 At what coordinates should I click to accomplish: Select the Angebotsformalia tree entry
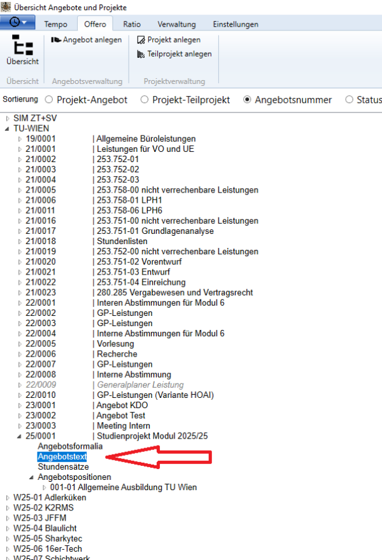[70, 446]
